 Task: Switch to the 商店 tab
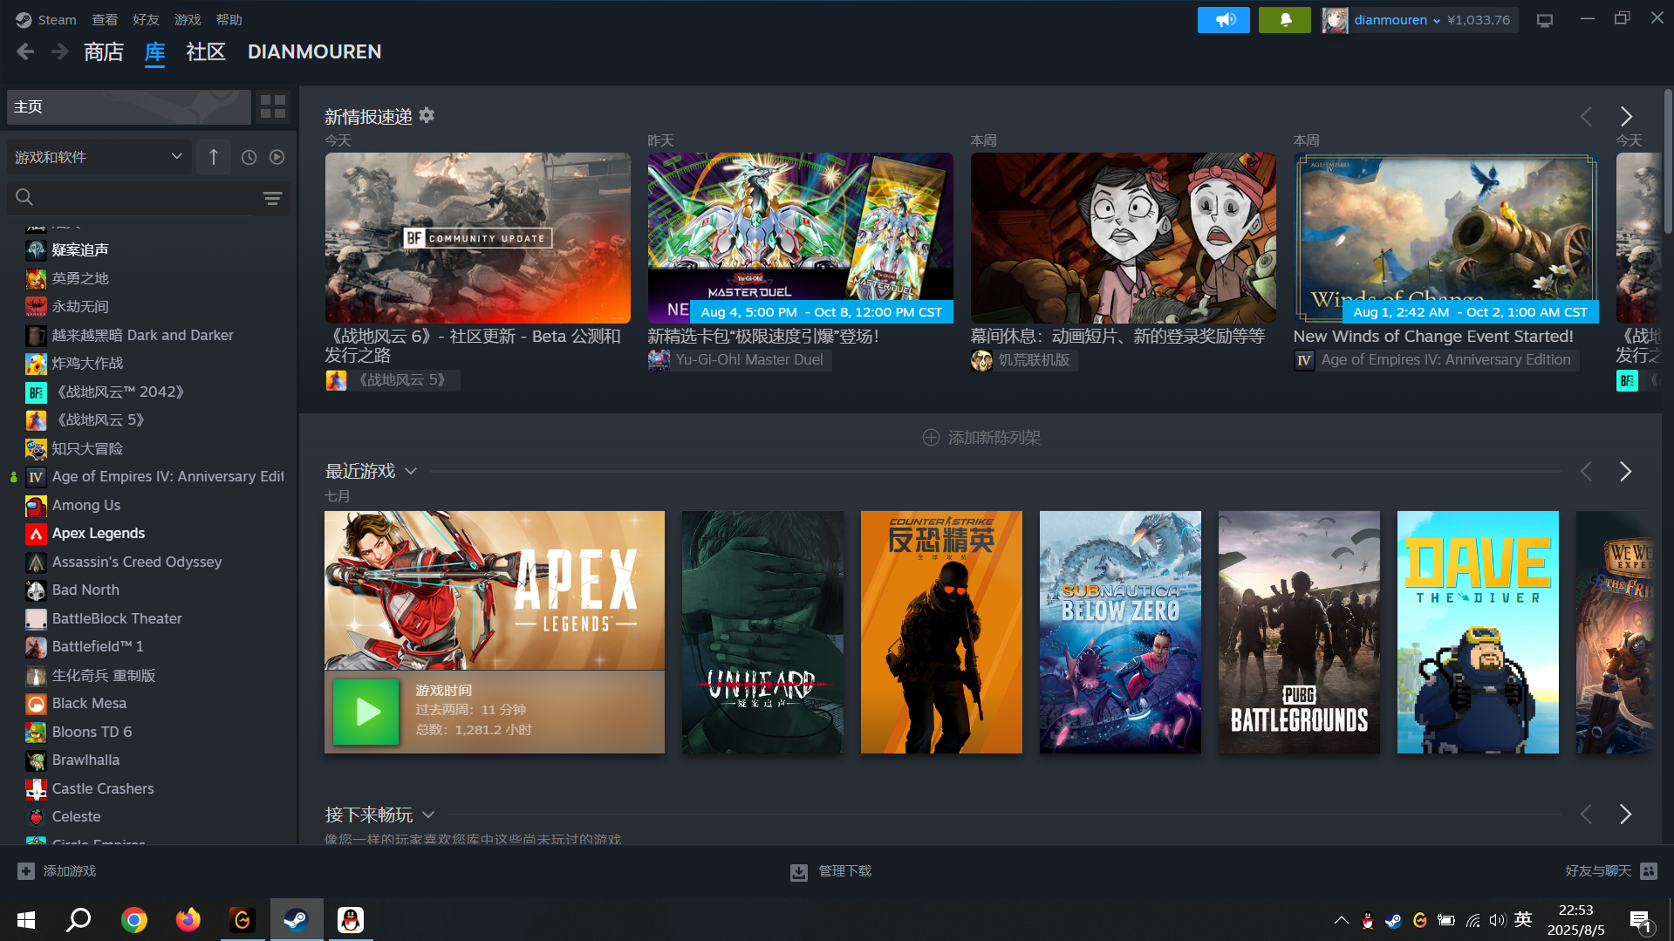pyautogui.click(x=104, y=52)
